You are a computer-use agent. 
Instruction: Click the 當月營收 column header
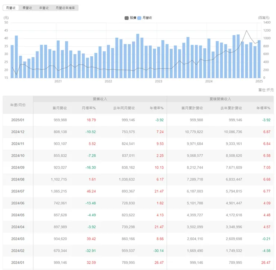point(60,108)
